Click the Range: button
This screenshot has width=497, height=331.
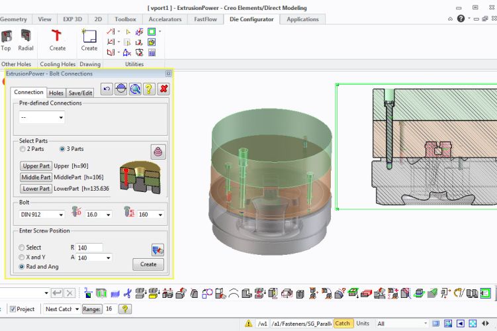click(92, 309)
